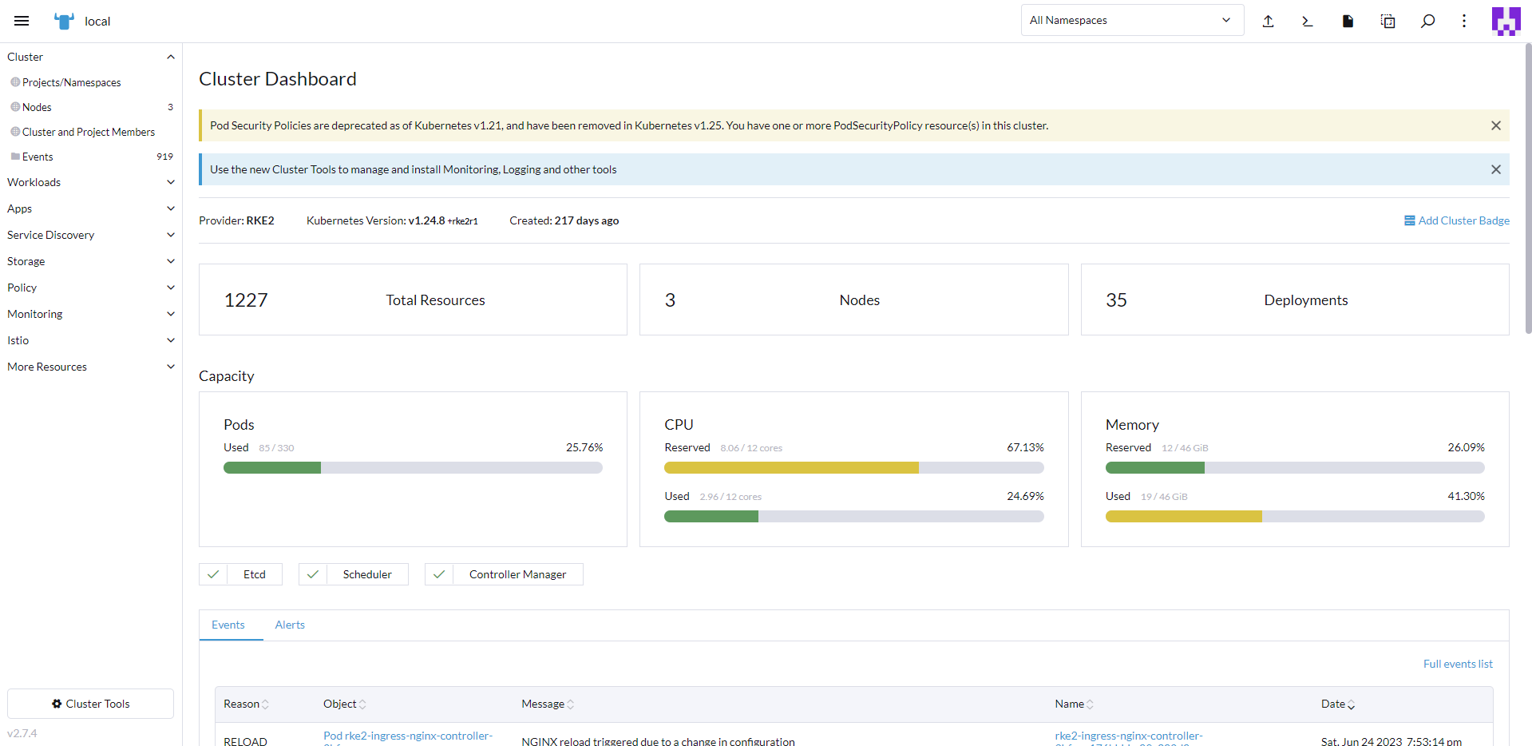The height and width of the screenshot is (746, 1532).
Task: Open the resource search magnifier icon
Action: (1427, 22)
